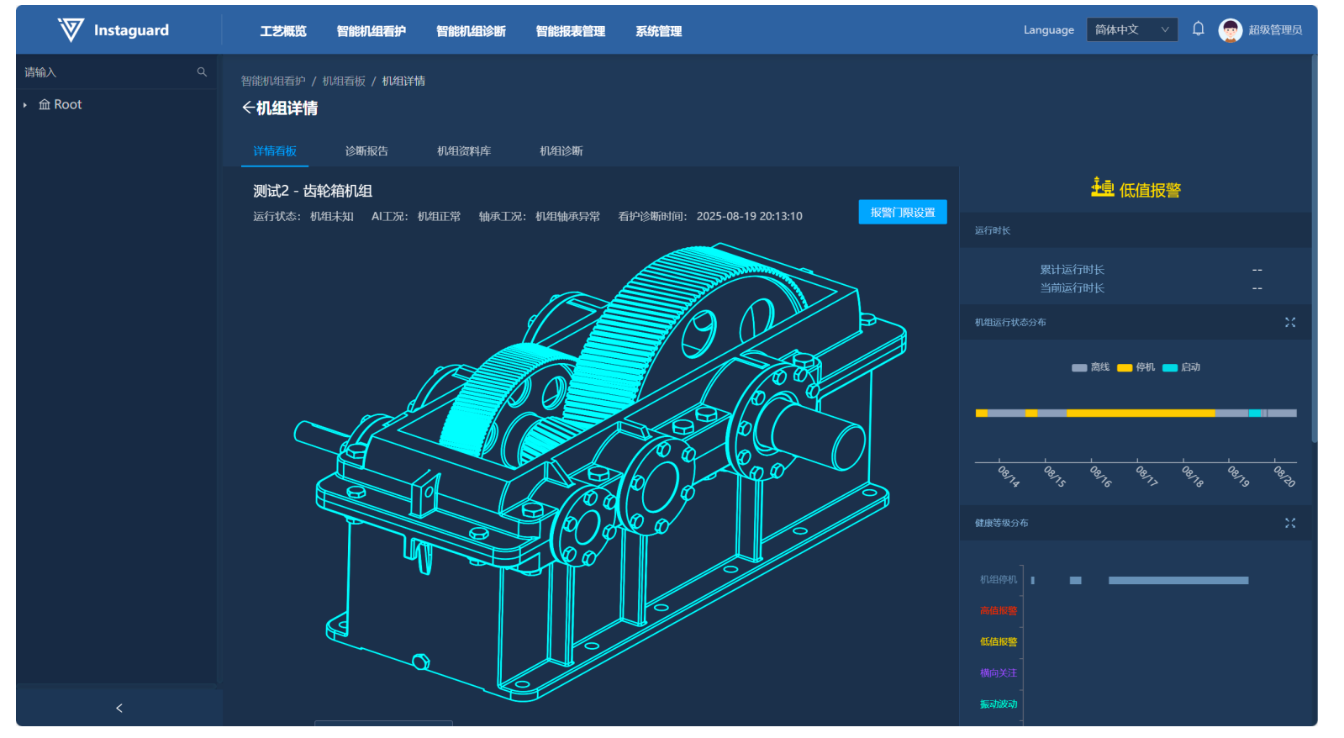Open the 简体中文 language dropdown
Screen dimensions: 1344x738
(x=1131, y=30)
